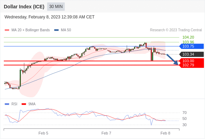Click the Wednesday, February 8, 2023 timestamp text
Viewport: 205px width, 139px height.
[x=49, y=17]
